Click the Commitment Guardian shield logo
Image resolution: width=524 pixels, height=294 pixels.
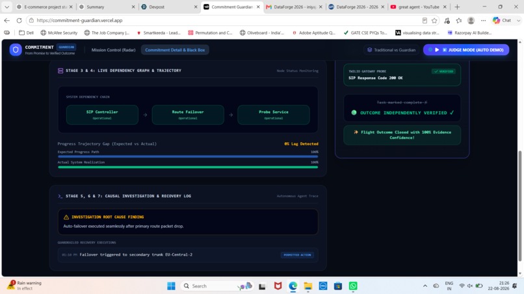[x=16, y=50]
